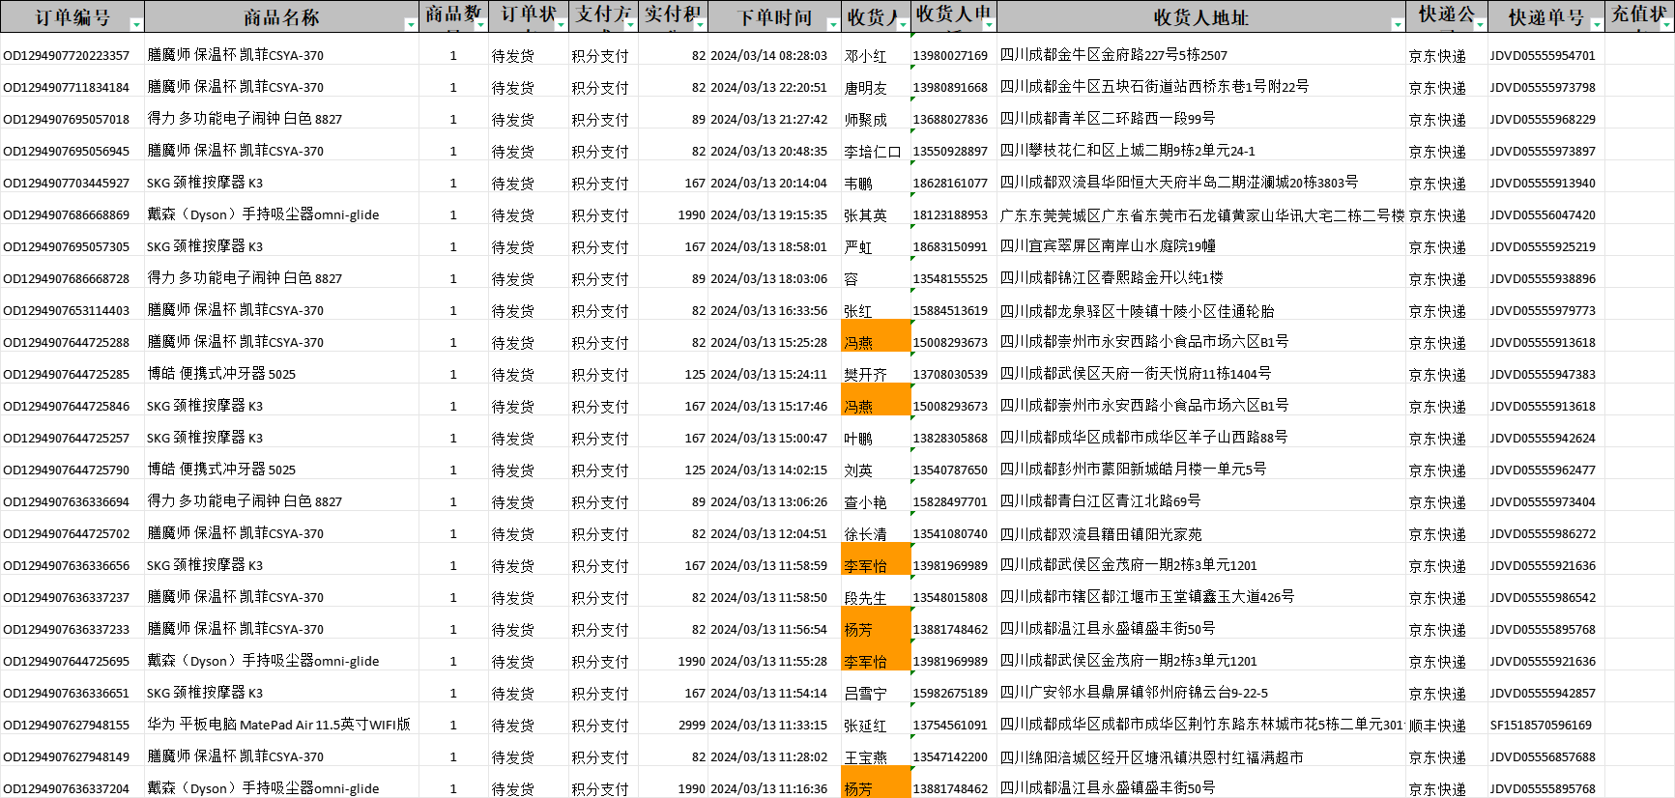
Task: Select order number OD1294907686668869
Action: click(x=67, y=215)
